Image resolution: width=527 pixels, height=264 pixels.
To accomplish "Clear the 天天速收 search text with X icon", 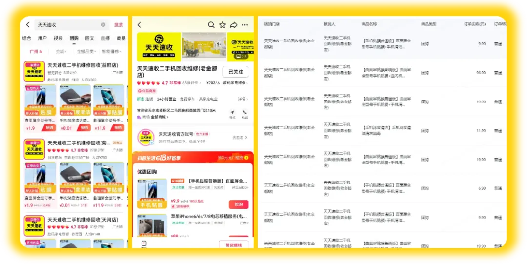I will [x=103, y=25].
